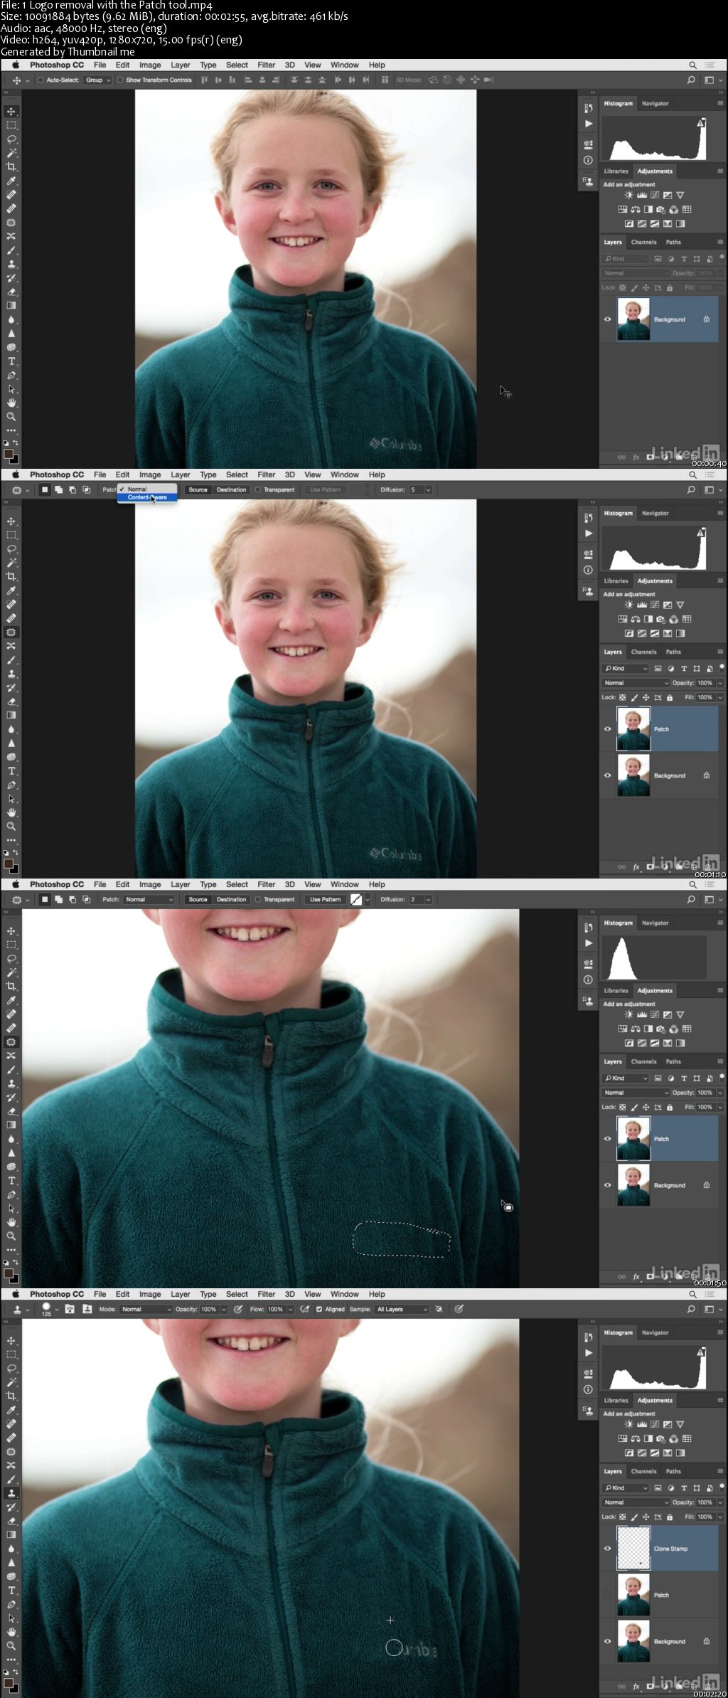
Task: Open Clone Stamp Mode Normal dropdown
Action: [x=146, y=1309]
